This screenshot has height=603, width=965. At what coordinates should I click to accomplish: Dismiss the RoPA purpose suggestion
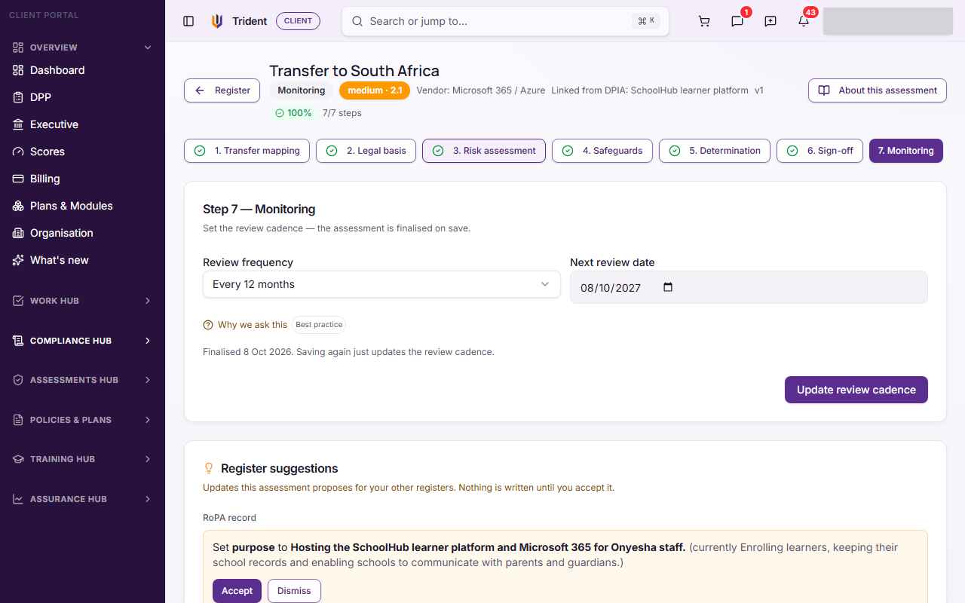coord(294,591)
